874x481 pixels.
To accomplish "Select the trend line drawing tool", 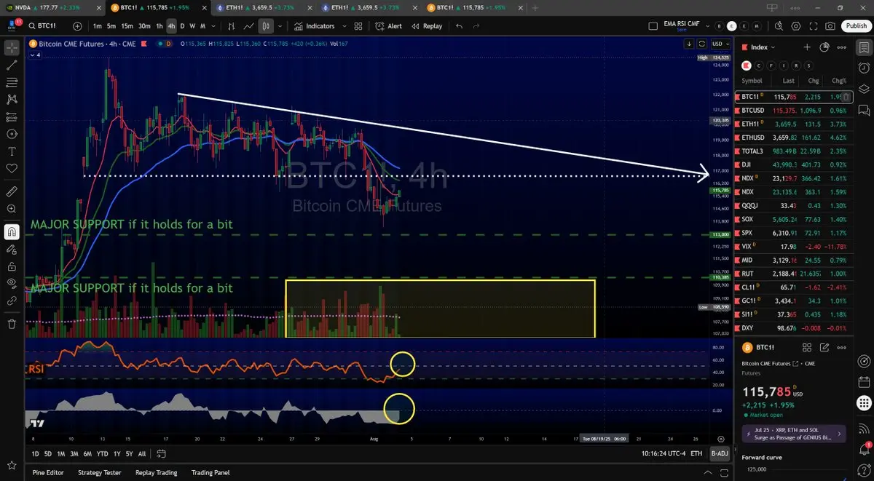I will (x=12, y=65).
